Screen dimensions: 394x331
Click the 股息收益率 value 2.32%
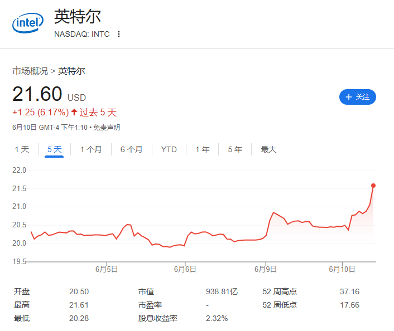(217, 318)
